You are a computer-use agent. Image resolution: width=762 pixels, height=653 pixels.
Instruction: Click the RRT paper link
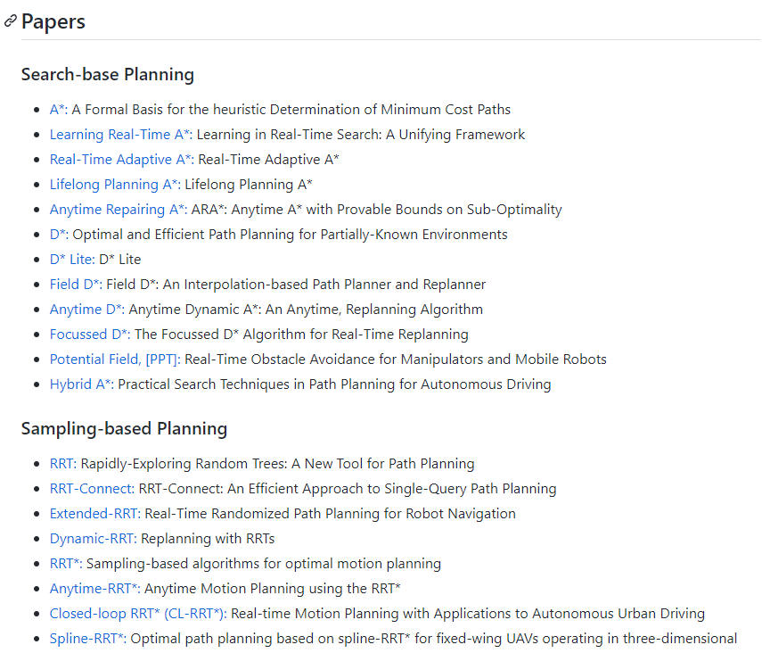coord(62,464)
